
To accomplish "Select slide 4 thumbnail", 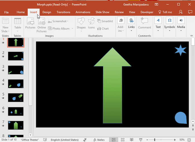I will point(16,84).
